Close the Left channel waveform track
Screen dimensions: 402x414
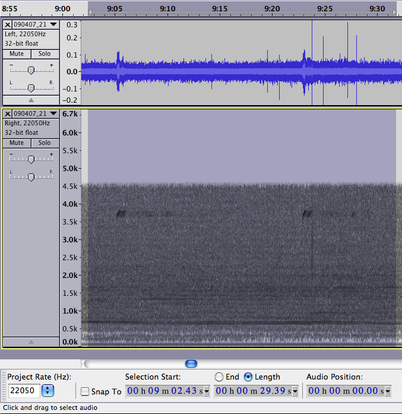pyautogui.click(x=8, y=24)
